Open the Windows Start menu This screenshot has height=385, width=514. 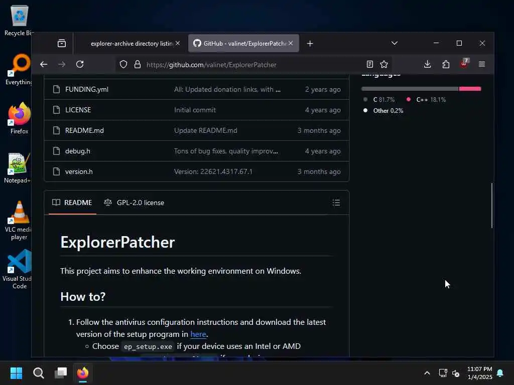[16, 373]
